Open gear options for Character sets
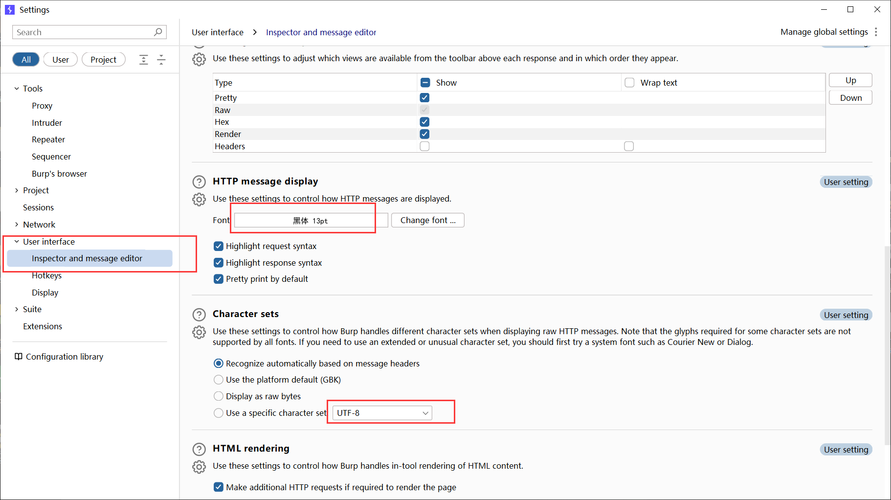Screen dimensions: 891x500 click(x=199, y=332)
